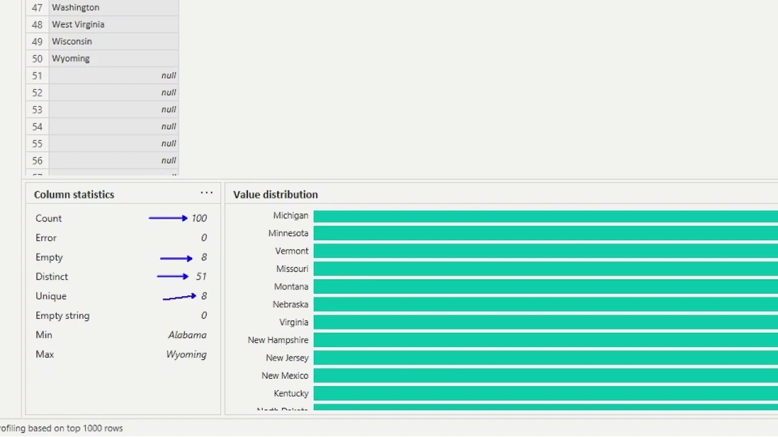Click the Max statistic label

45,354
